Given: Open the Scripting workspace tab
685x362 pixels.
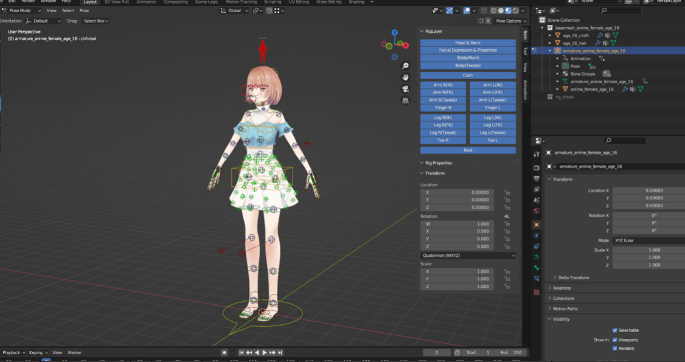Looking at the screenshot, I should (x=272, y=2).
